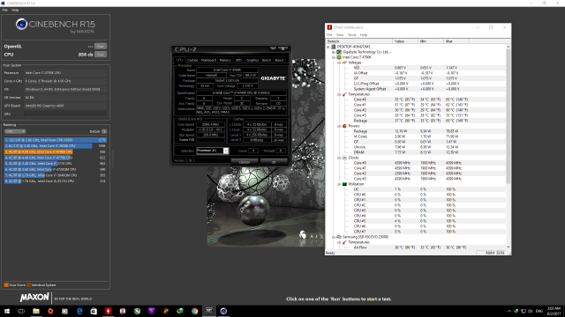Click OK button in CPU-Z
565x317 pixels.
274,162
